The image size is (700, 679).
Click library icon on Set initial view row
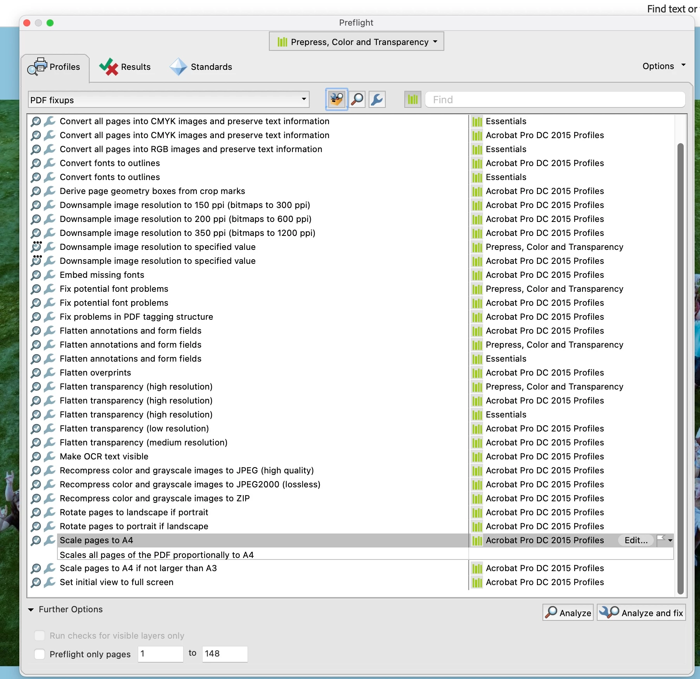click(477, 582)
